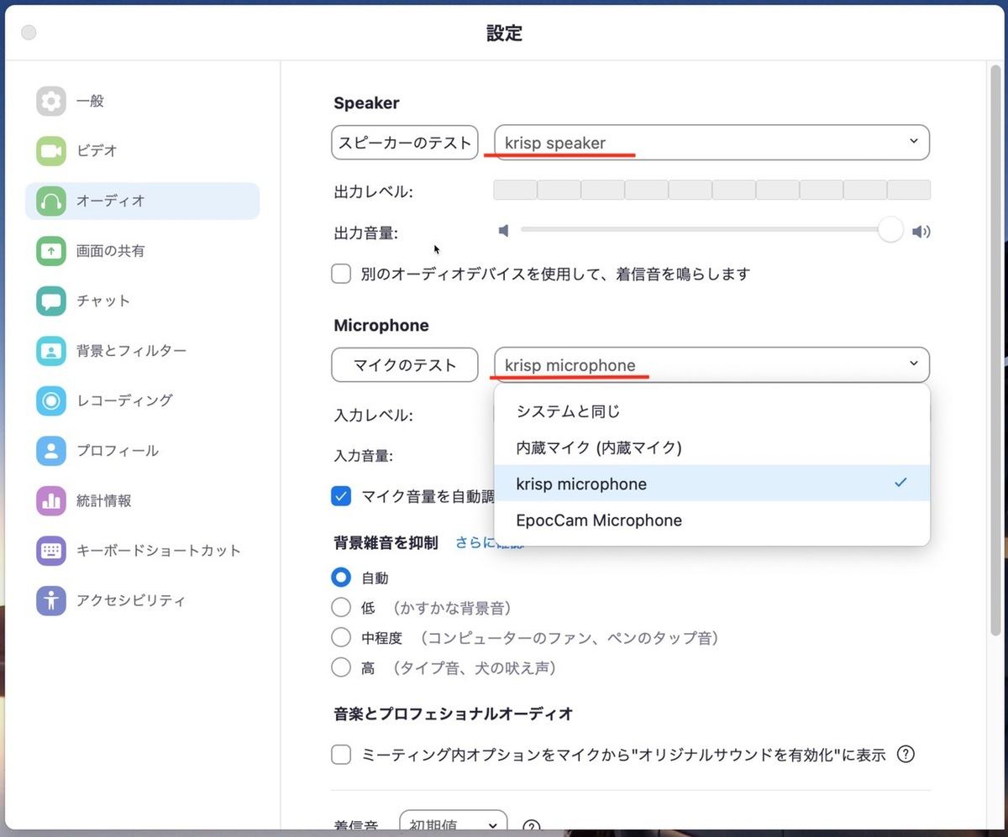Viewport: 1008px width, 837px height.
Task: Open アクセシビリティ settings tab
Action: point(142,600)
